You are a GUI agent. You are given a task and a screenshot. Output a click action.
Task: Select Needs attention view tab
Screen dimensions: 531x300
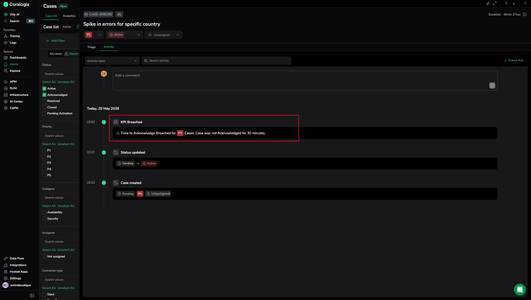click(71, 54)
